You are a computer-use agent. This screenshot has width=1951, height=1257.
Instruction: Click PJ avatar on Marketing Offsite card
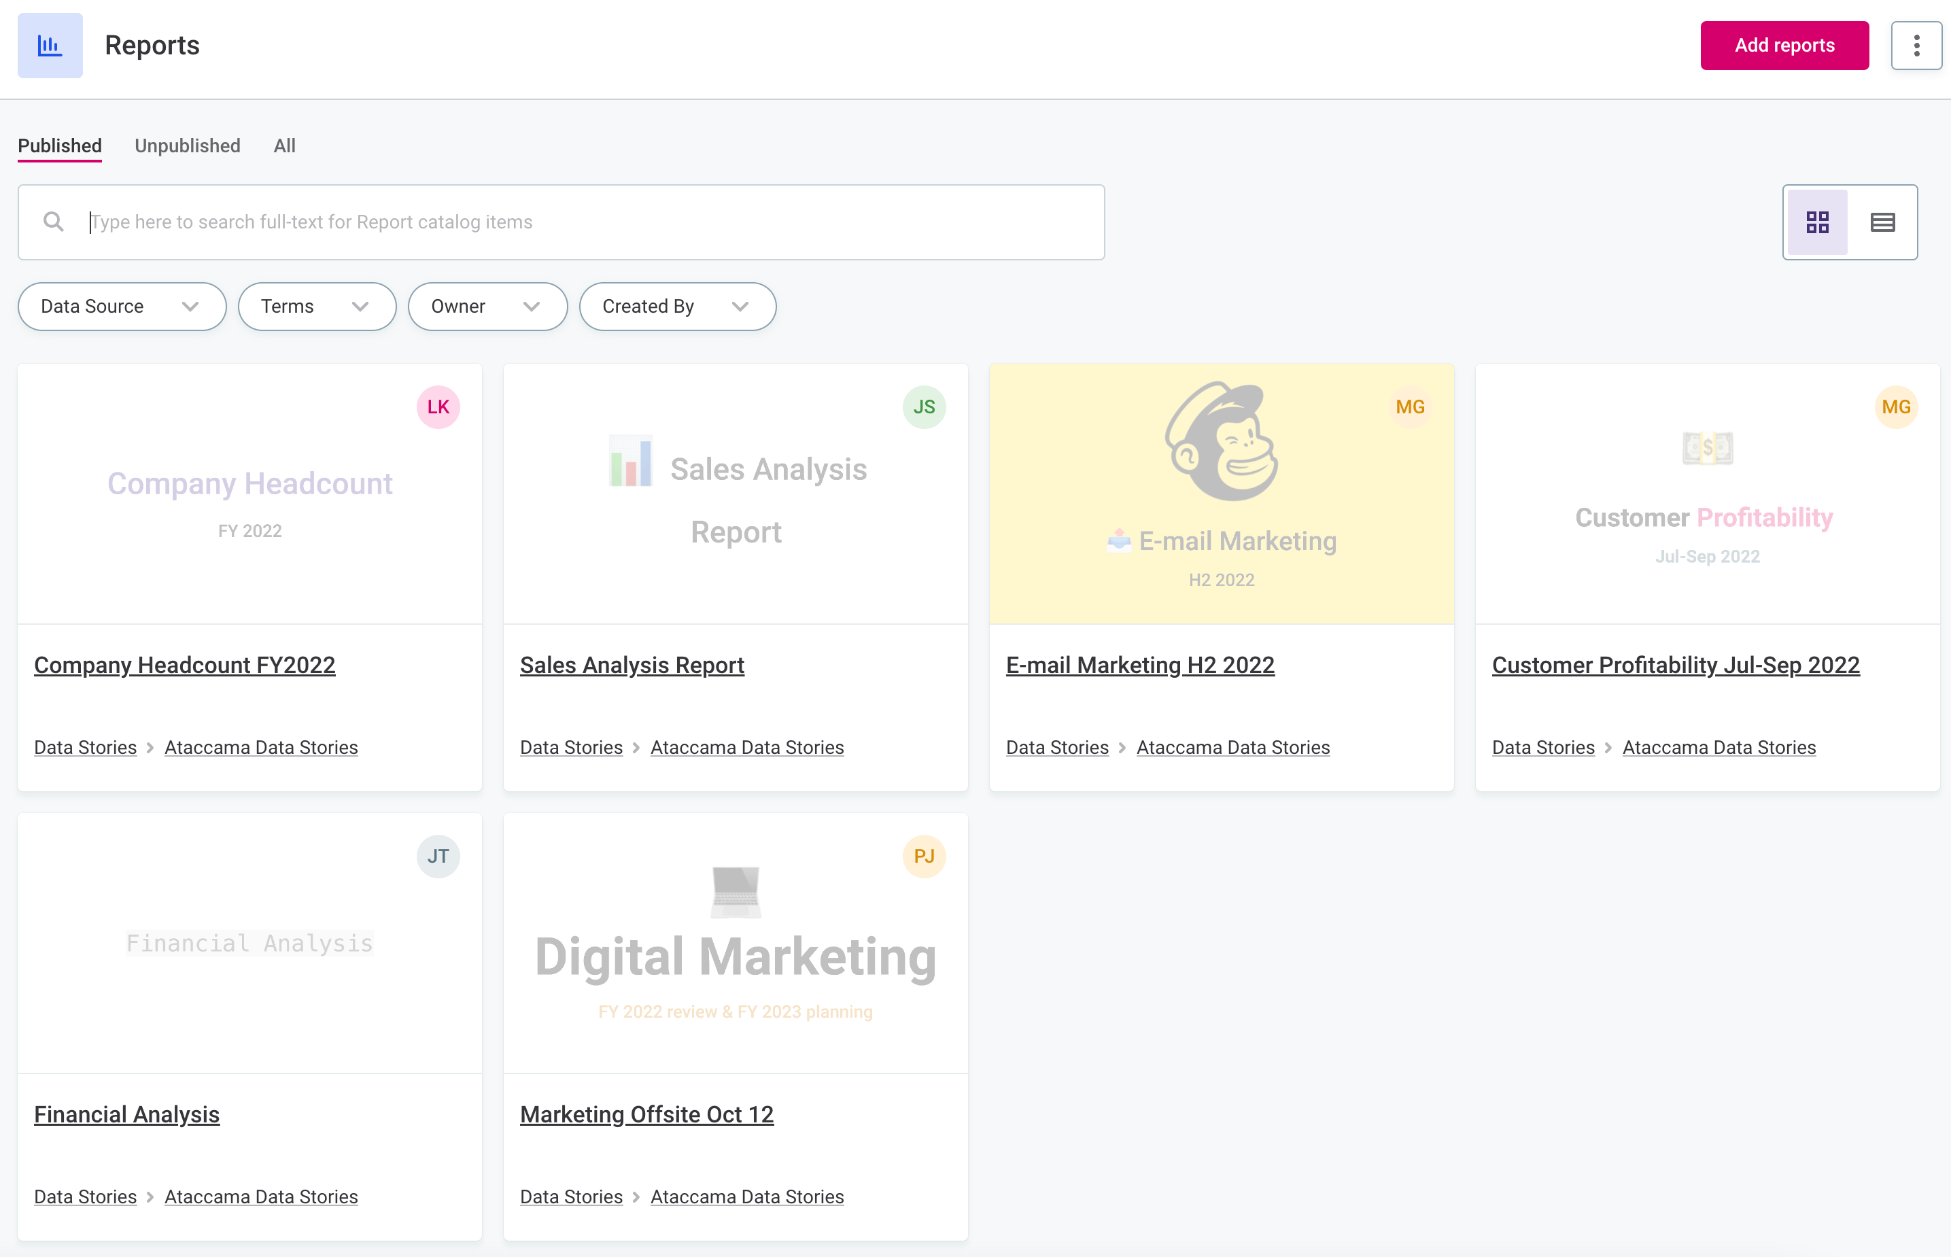925,856
